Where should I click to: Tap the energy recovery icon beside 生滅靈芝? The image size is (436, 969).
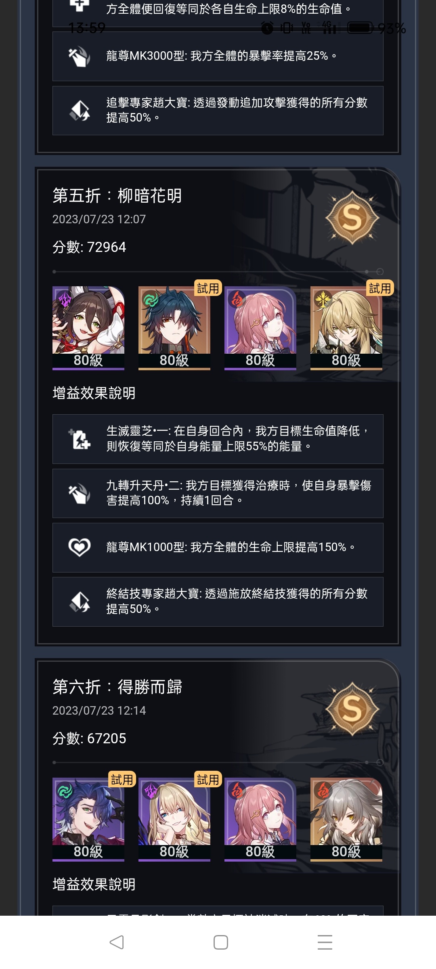80,439
